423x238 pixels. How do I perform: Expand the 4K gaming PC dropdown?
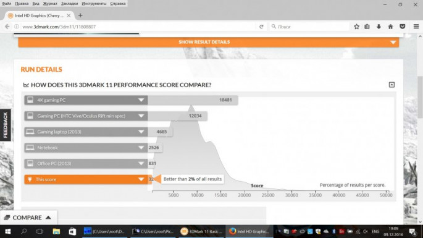(x=141, y=100)
